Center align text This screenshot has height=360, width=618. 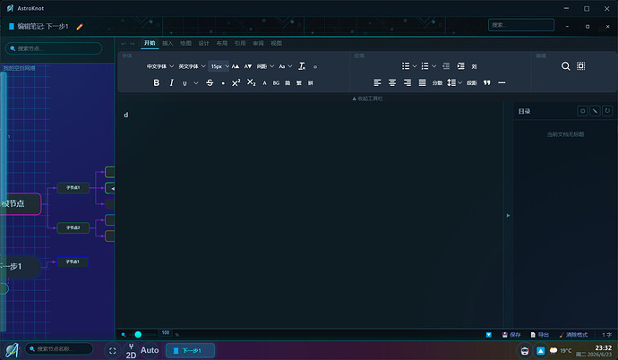(392, 82)
